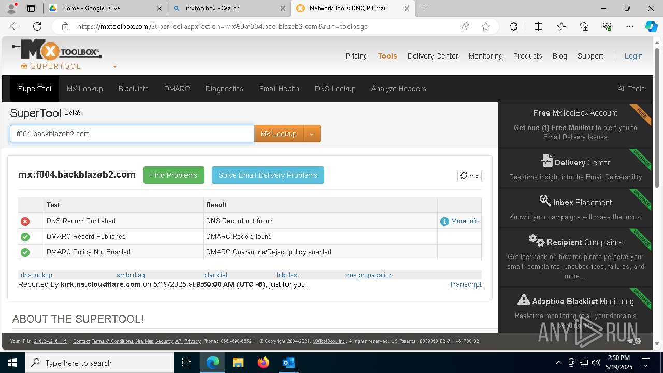
Task: Open Browser essentials heart icon
Action: coord(607,26)
